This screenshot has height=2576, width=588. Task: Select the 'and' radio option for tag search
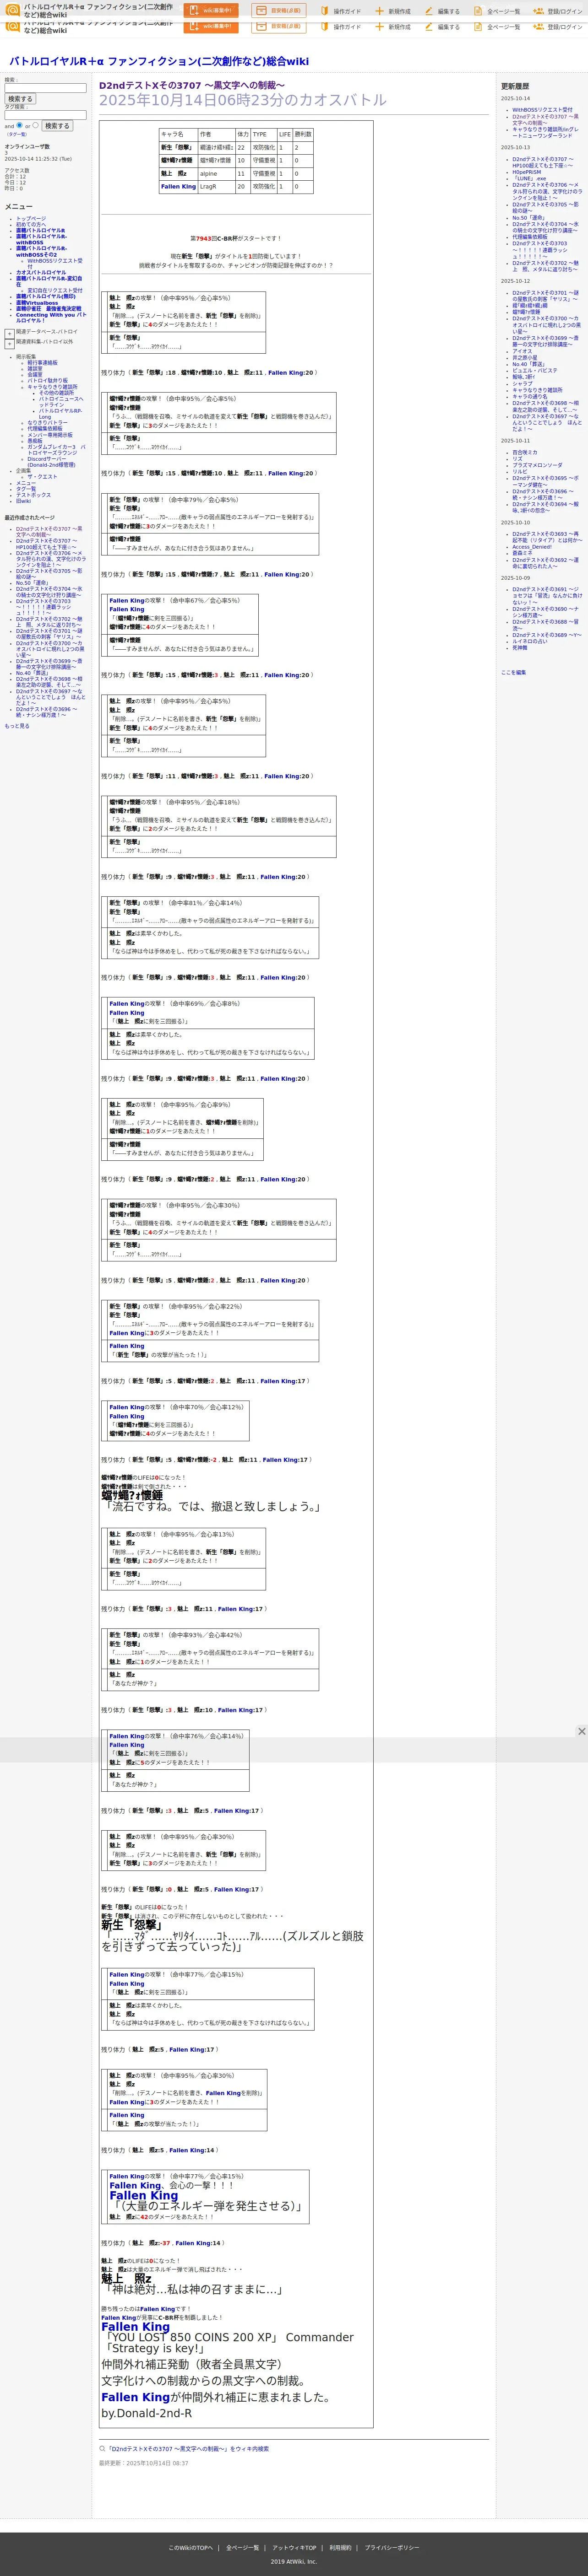pyautogui.click(x=20, y=125)
